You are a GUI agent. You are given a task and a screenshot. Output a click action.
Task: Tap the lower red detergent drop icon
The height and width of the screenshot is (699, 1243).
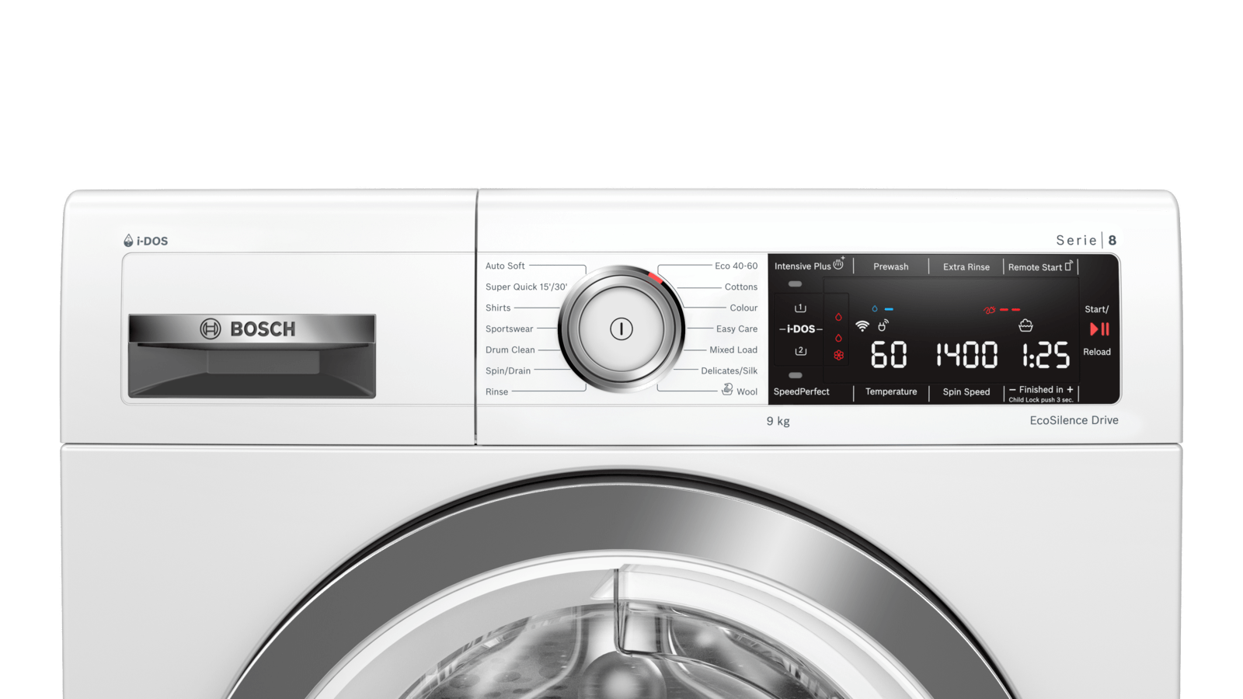(x=838, y=338)
